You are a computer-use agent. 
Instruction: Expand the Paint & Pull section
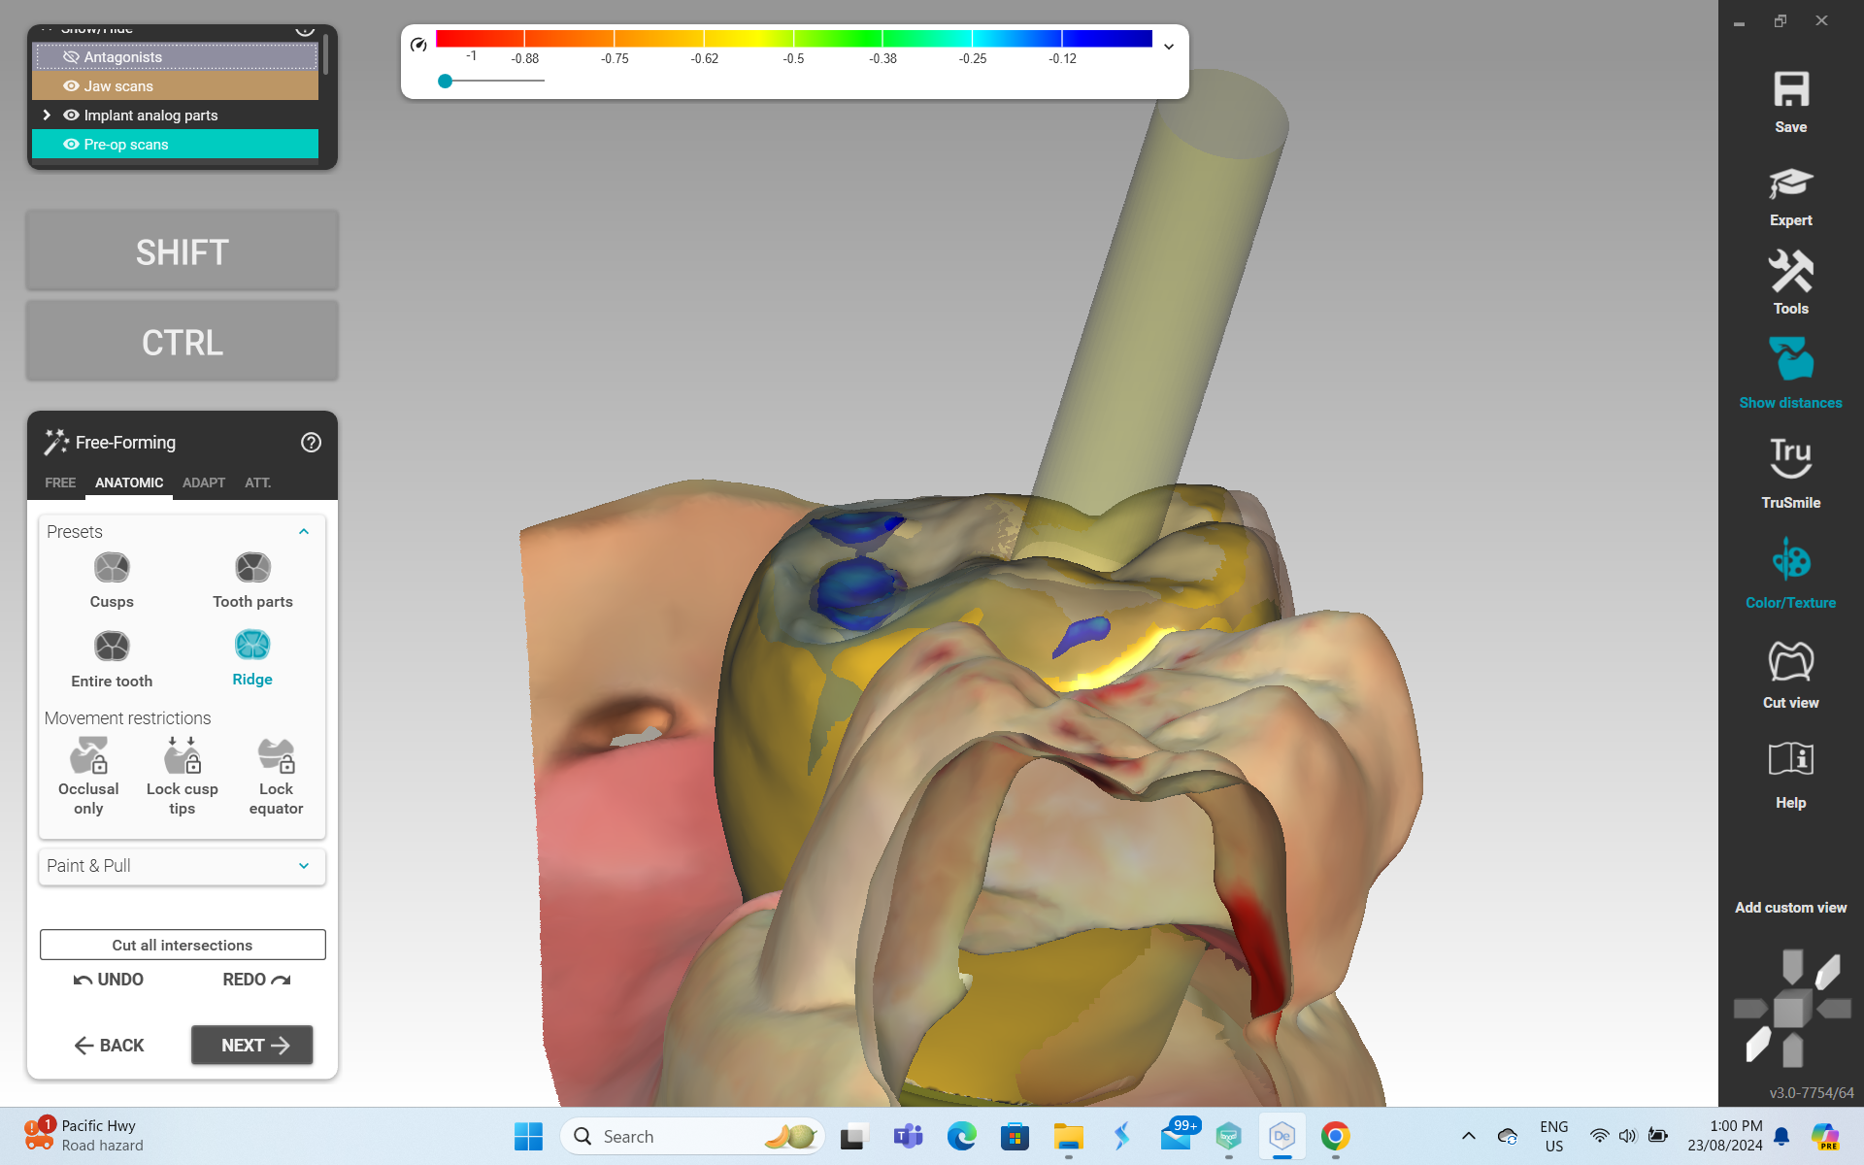point(304,866)
